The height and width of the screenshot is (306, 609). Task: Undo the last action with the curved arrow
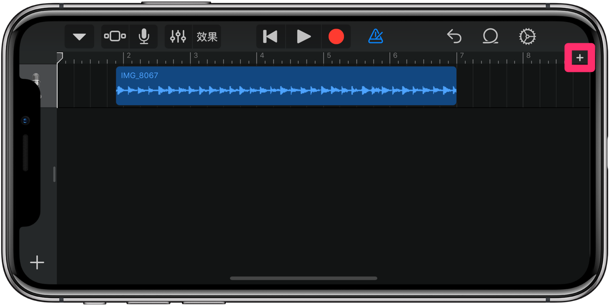454,36
